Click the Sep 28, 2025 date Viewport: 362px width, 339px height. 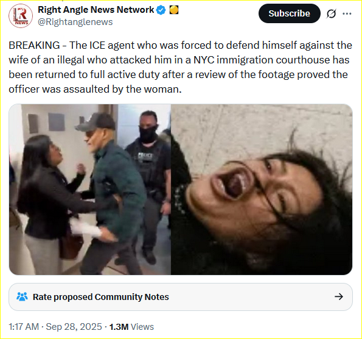pyautogui.click(x=74, y=327)
